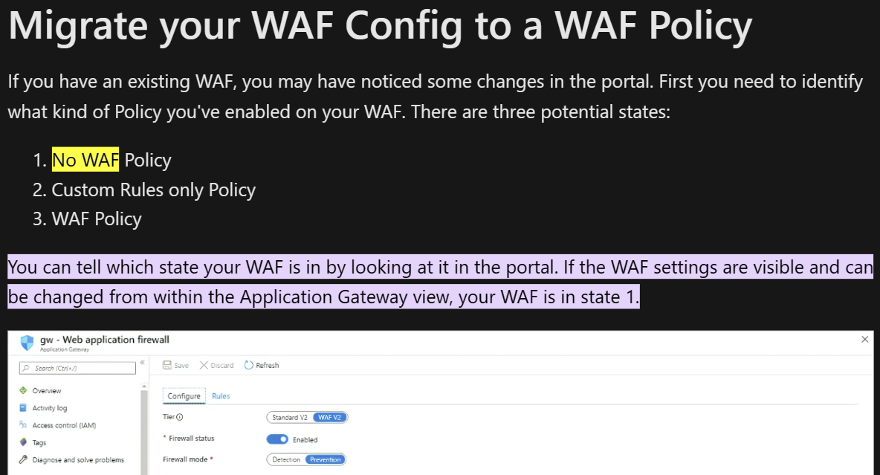Click the 'Migrate your WAF Config' heading
The width and height of the screenshot is (880, 475).
click(x=380, y=26)
